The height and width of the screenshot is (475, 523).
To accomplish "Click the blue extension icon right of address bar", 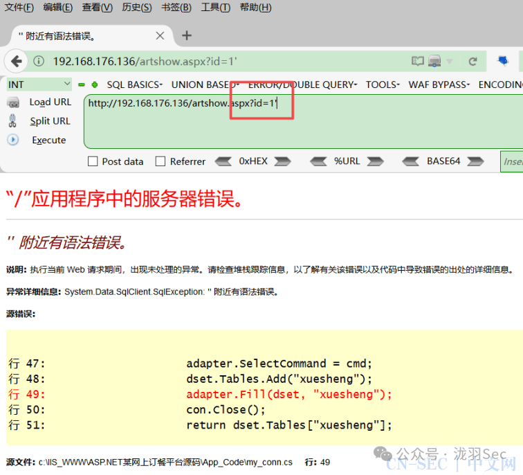I will click(x=503, y=61).
